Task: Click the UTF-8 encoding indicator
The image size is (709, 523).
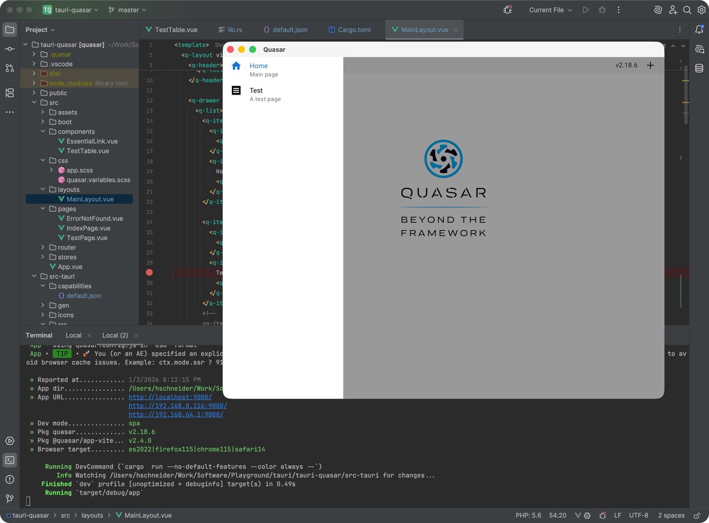Action: click(x=638, y=515)
